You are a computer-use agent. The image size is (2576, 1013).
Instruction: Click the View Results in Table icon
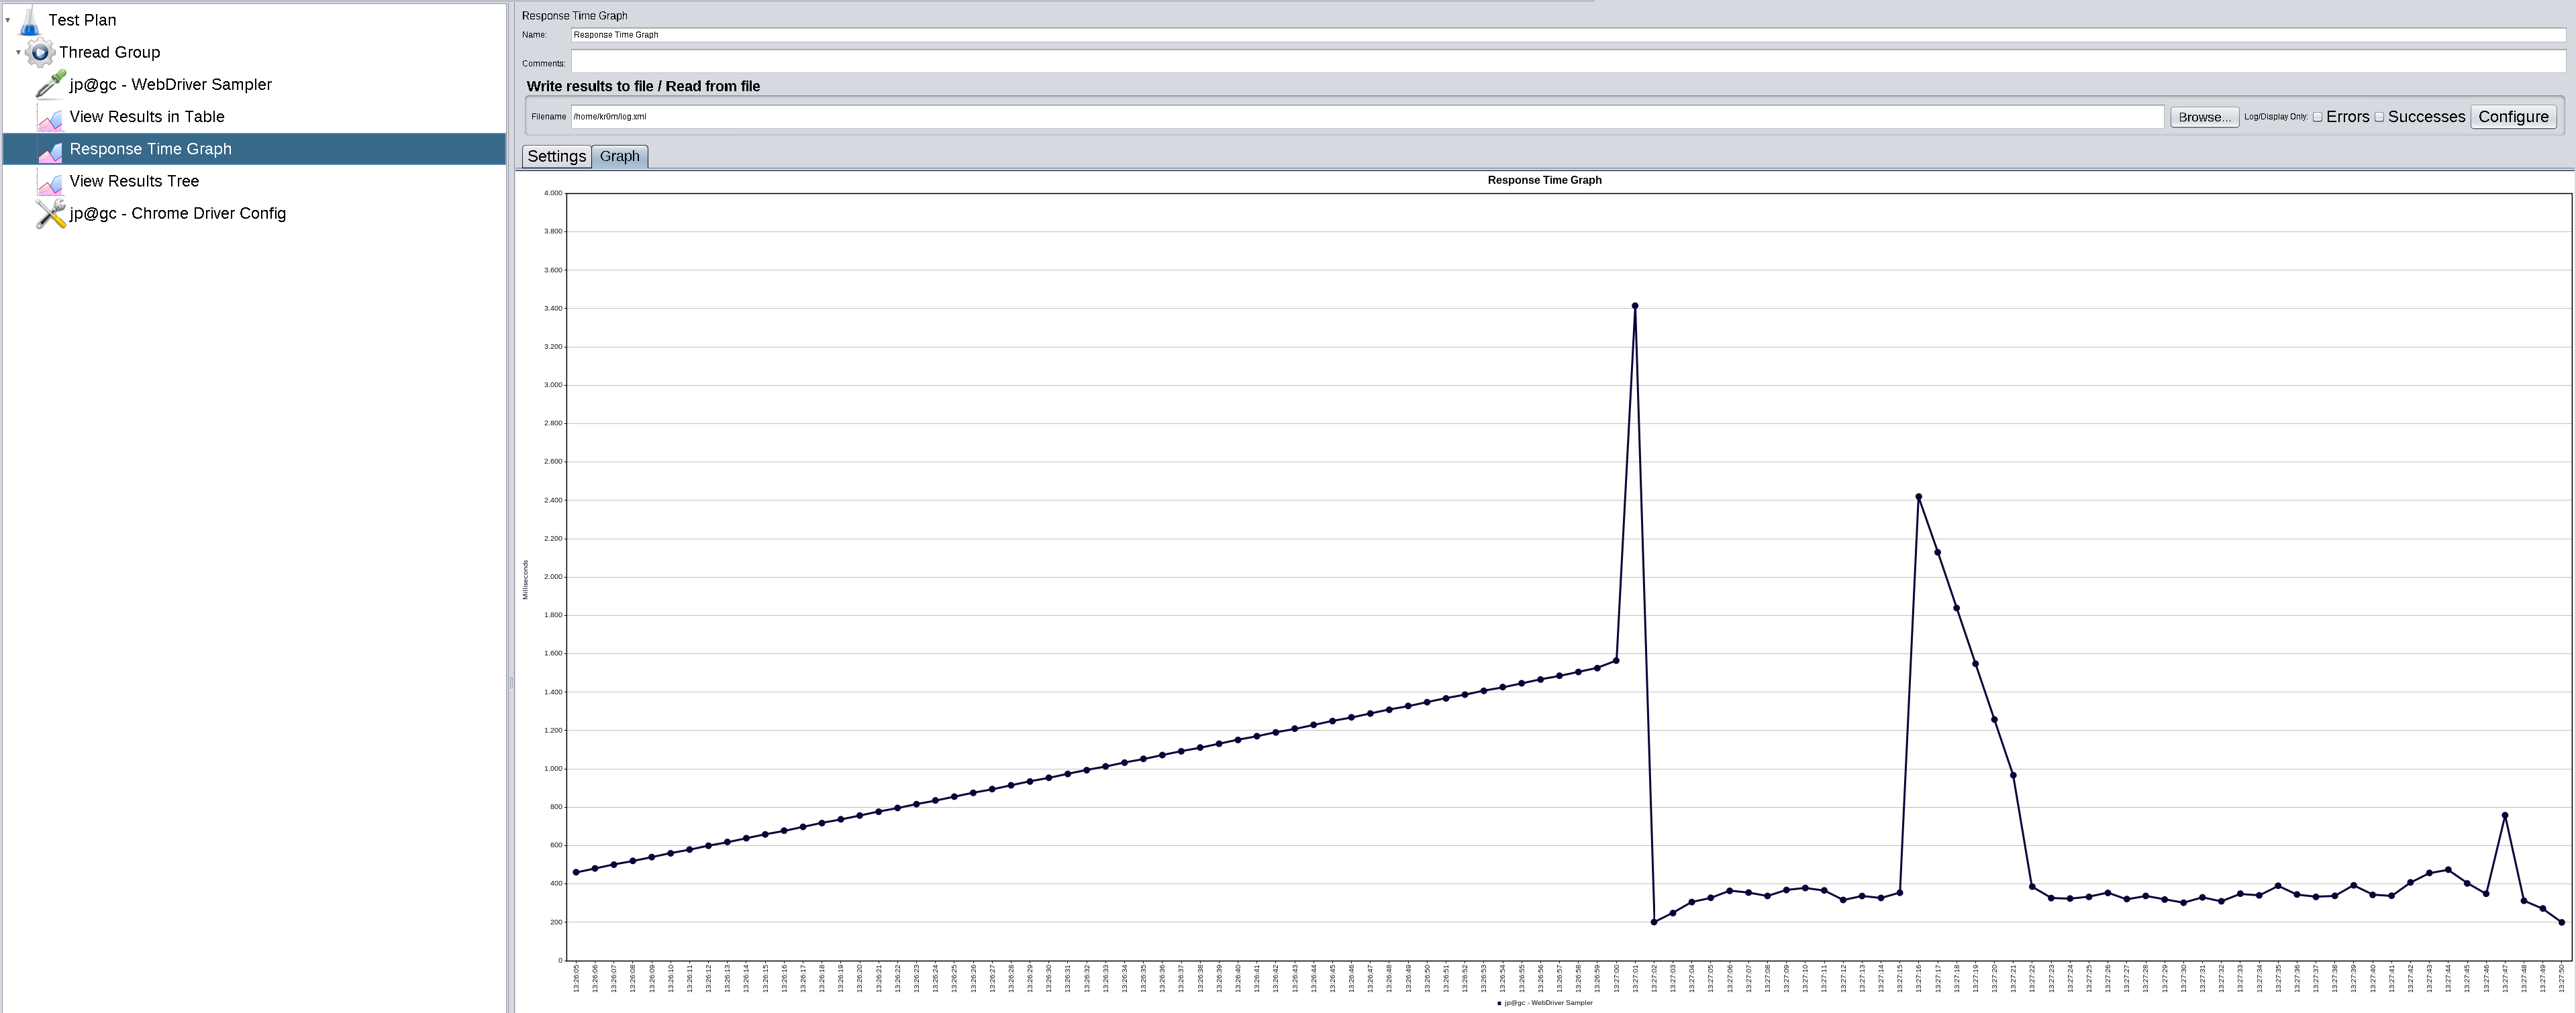click(50, 118)
